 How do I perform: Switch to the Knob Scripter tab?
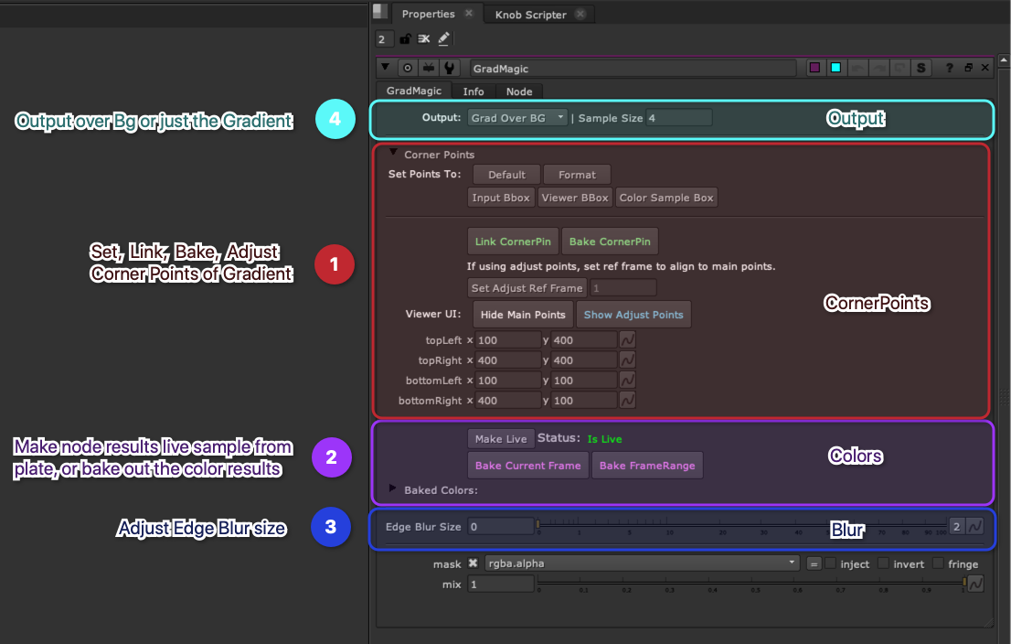pyautogui.click(x=531, y=15)
